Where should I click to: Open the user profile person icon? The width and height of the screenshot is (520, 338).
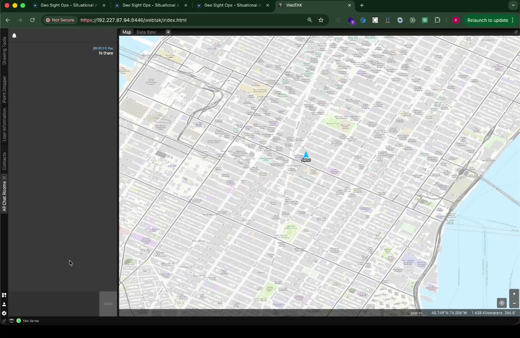tap(4, 304)
